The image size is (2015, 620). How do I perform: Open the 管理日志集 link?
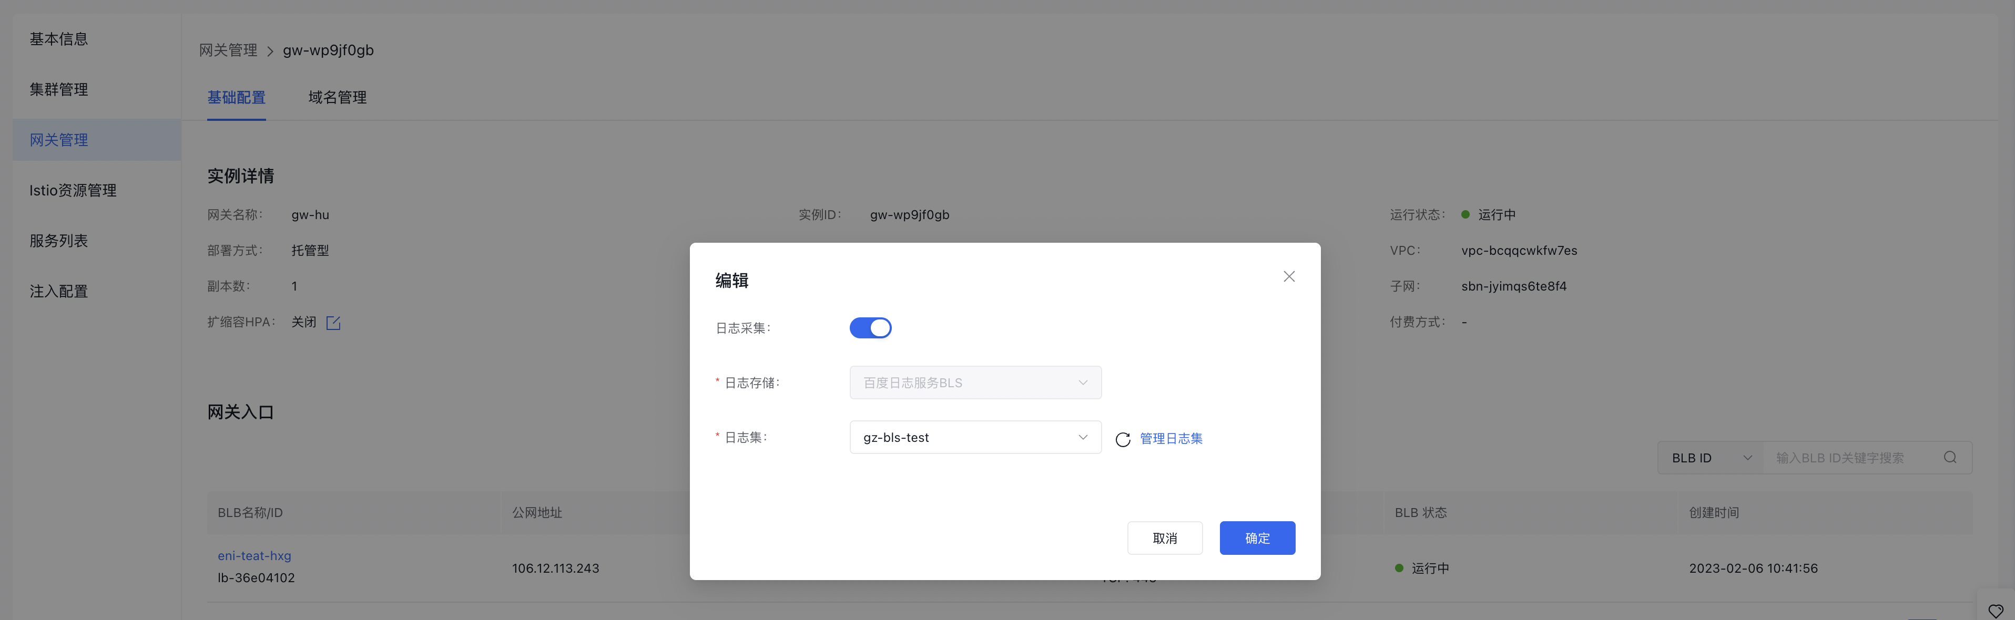(1171, 439)
